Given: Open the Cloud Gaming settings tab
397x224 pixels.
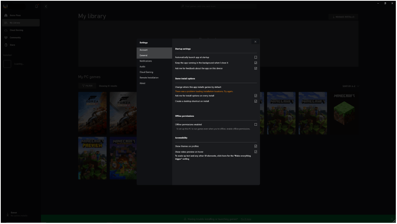Looking at the screenshot, I should coord(154,72).
